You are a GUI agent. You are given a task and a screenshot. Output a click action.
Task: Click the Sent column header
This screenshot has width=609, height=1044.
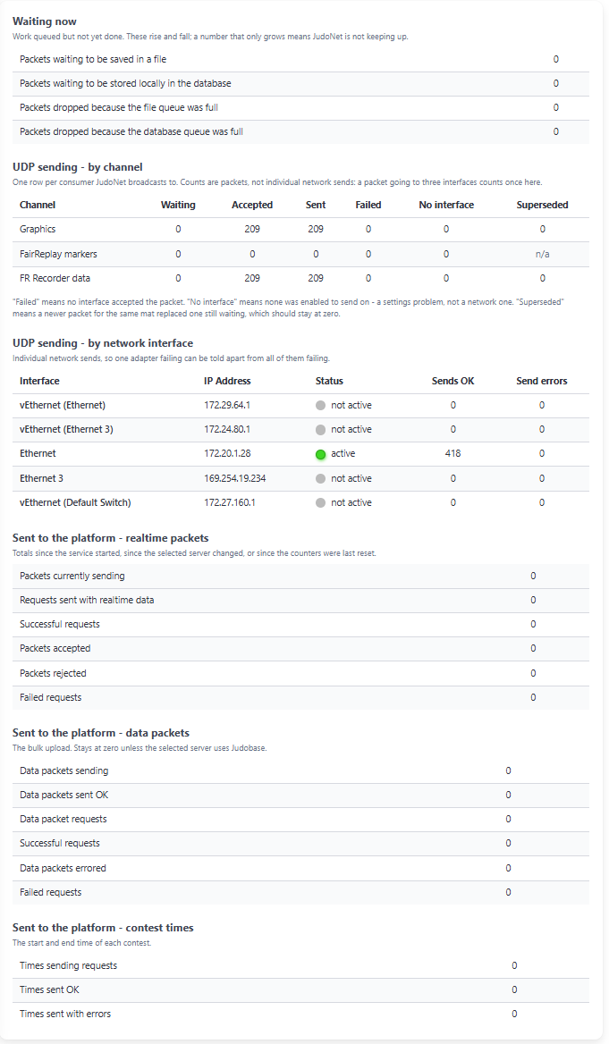coord(316,205)
